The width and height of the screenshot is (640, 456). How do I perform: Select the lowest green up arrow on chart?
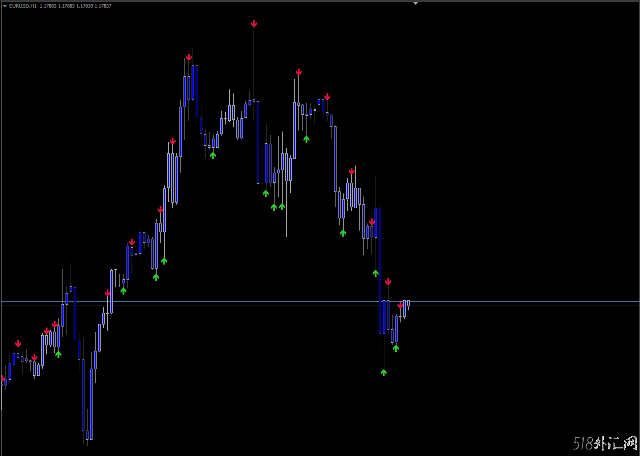pos(384,372)
